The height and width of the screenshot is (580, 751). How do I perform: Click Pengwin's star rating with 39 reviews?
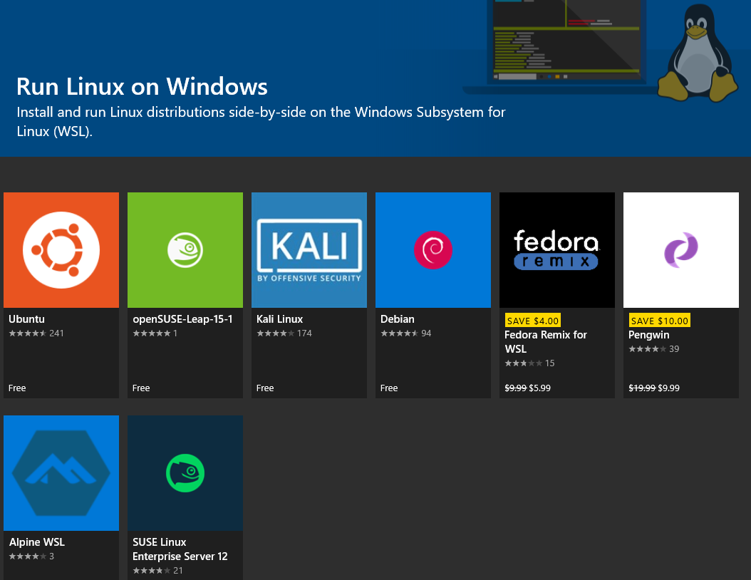[654, 349]
